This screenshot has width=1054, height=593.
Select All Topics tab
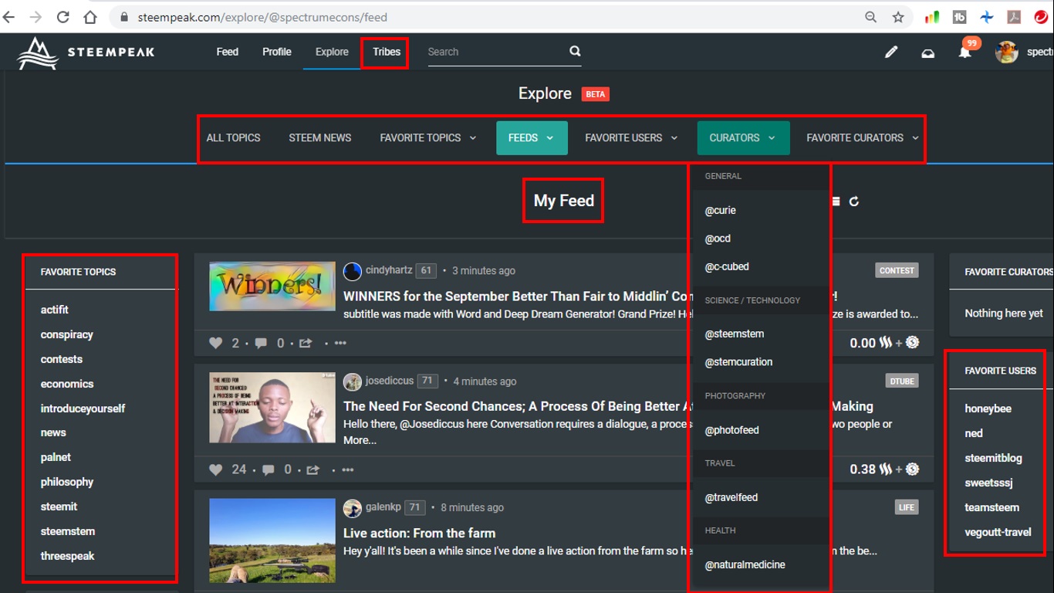(x=233, y=138)
